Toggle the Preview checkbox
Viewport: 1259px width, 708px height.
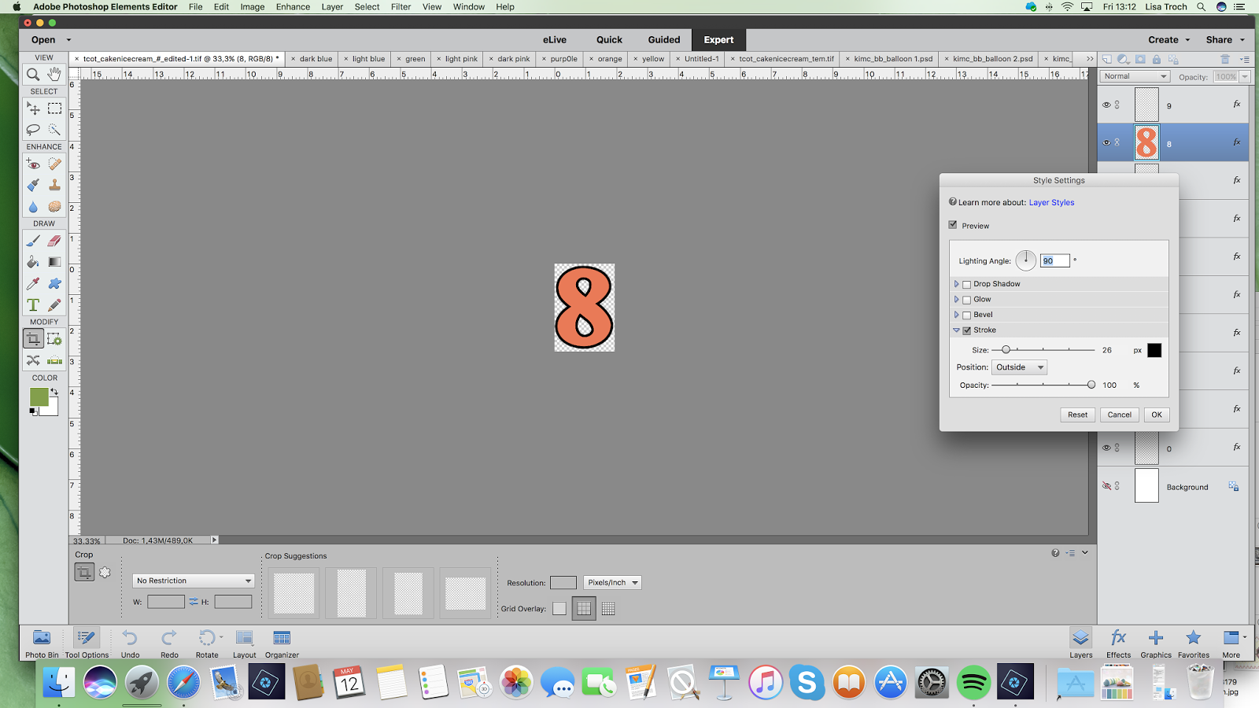(953, 225)
